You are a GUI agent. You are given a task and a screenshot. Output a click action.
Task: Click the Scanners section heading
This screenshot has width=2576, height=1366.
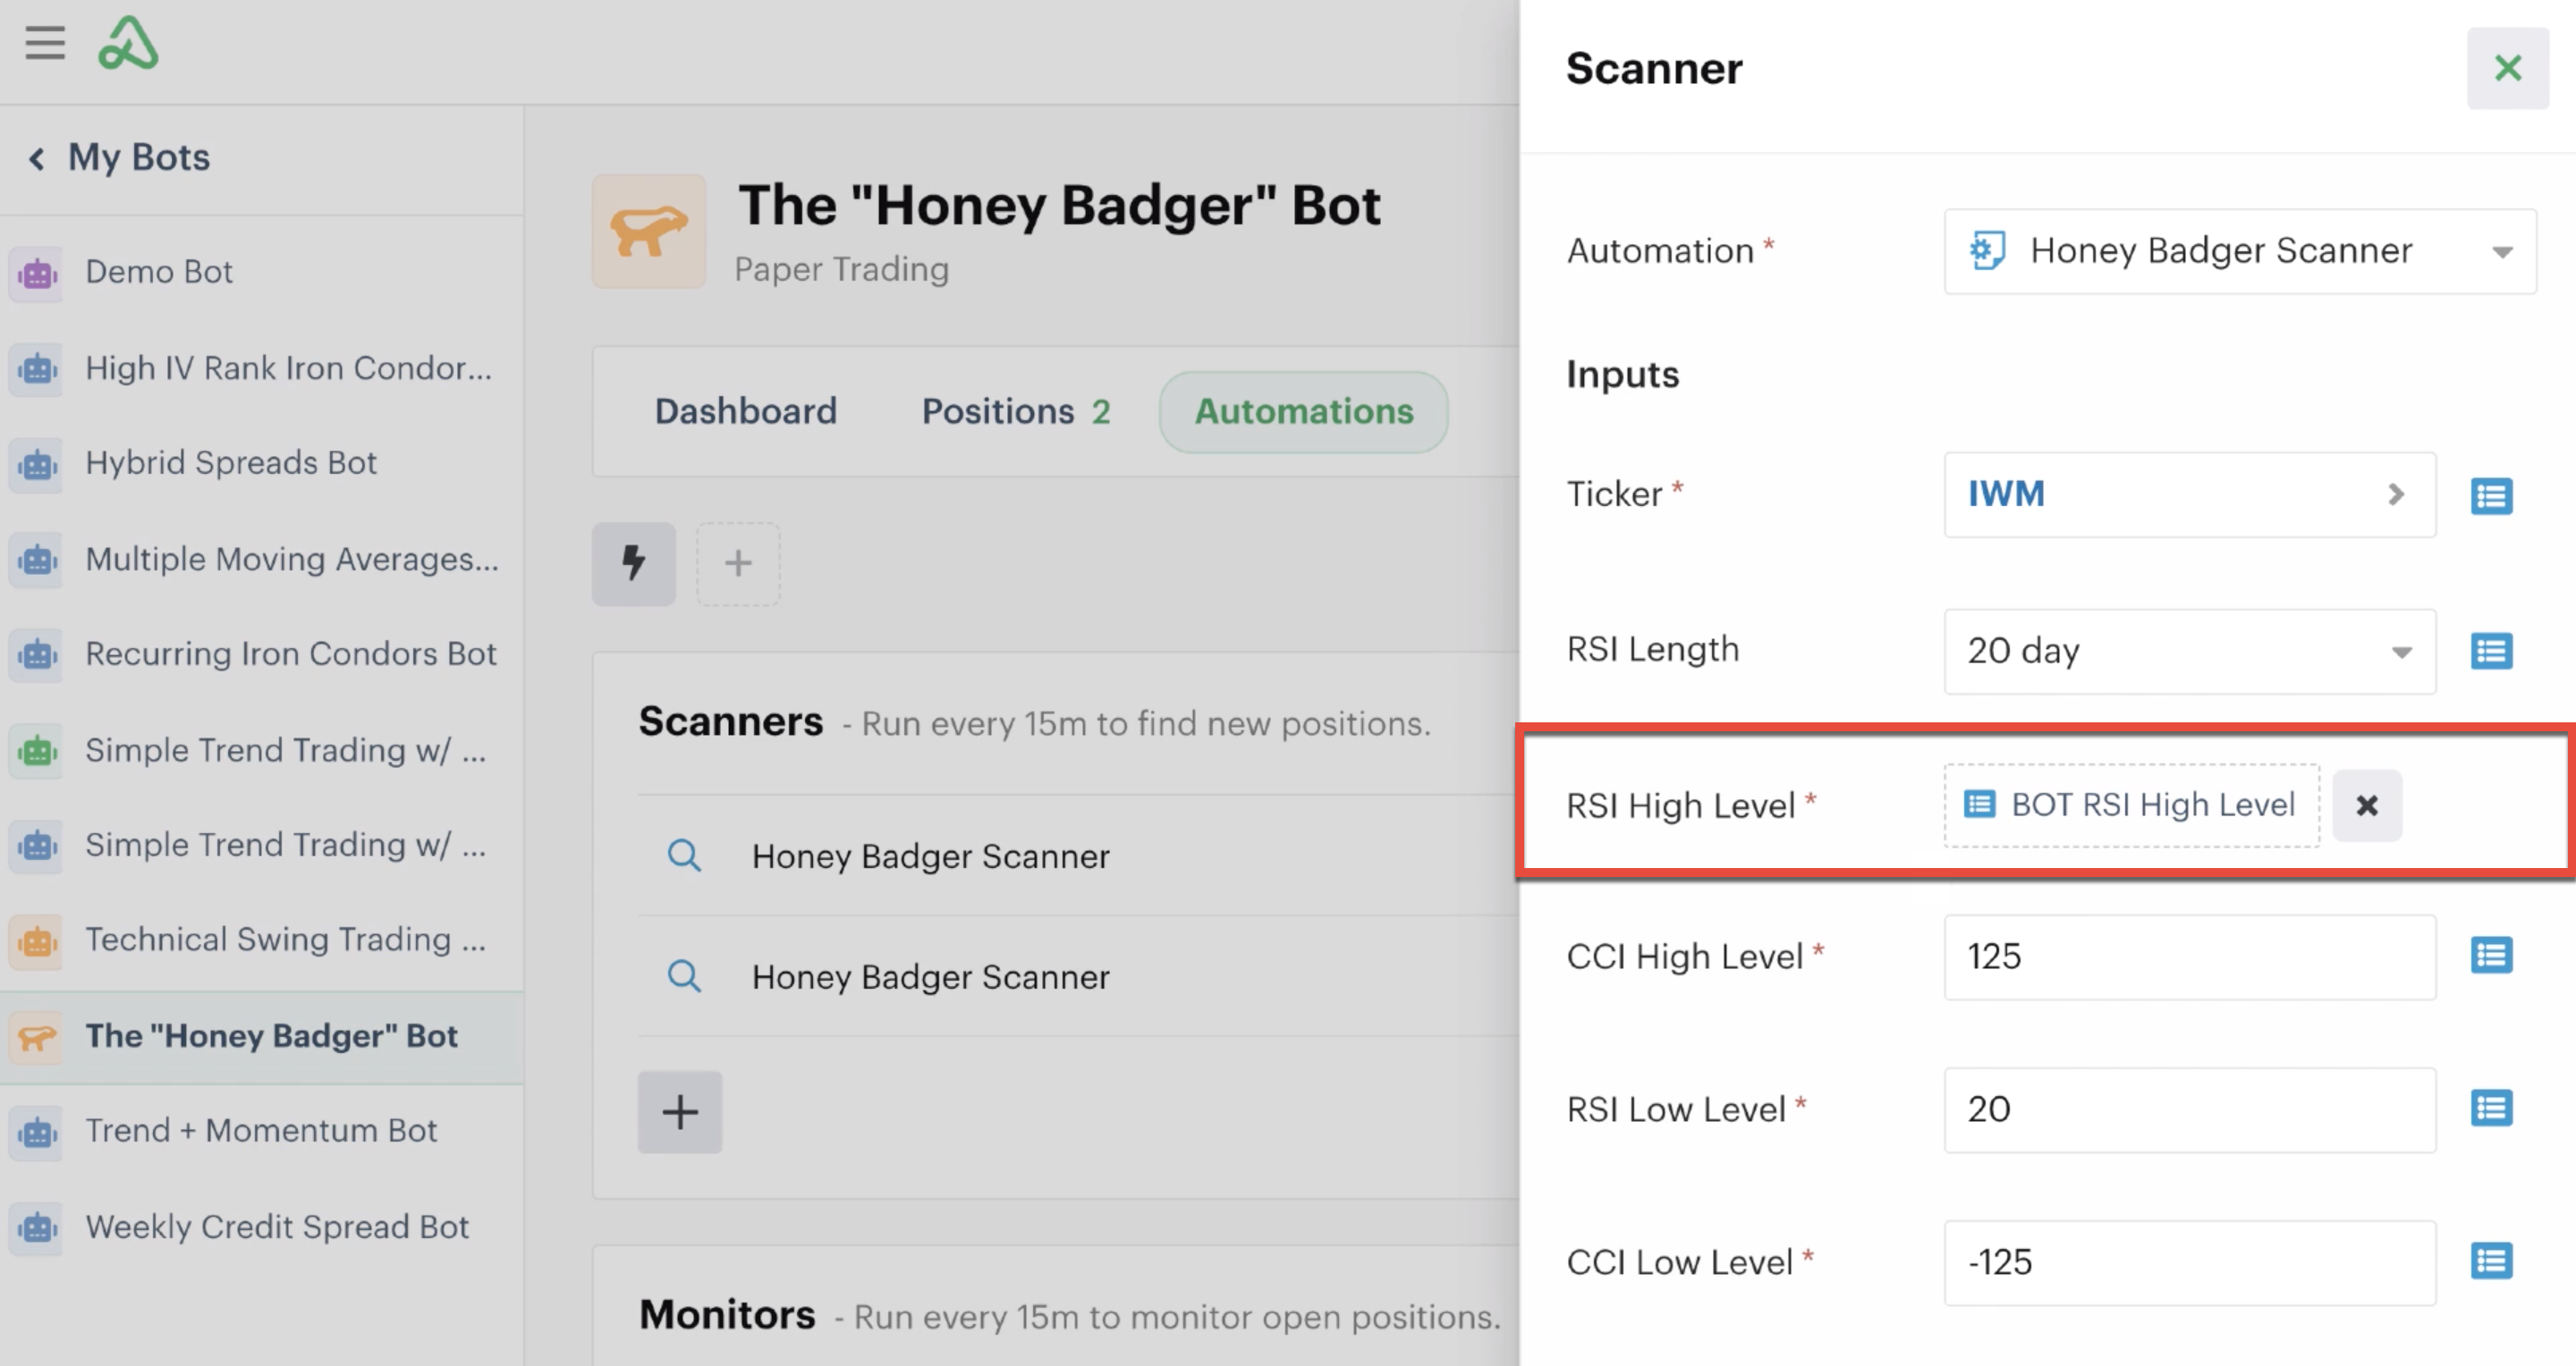pos(731,721)
